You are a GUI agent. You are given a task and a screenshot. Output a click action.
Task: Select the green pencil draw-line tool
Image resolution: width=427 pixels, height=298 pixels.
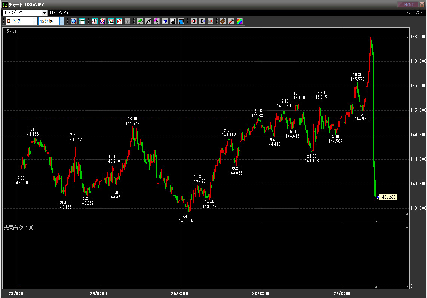140,21
